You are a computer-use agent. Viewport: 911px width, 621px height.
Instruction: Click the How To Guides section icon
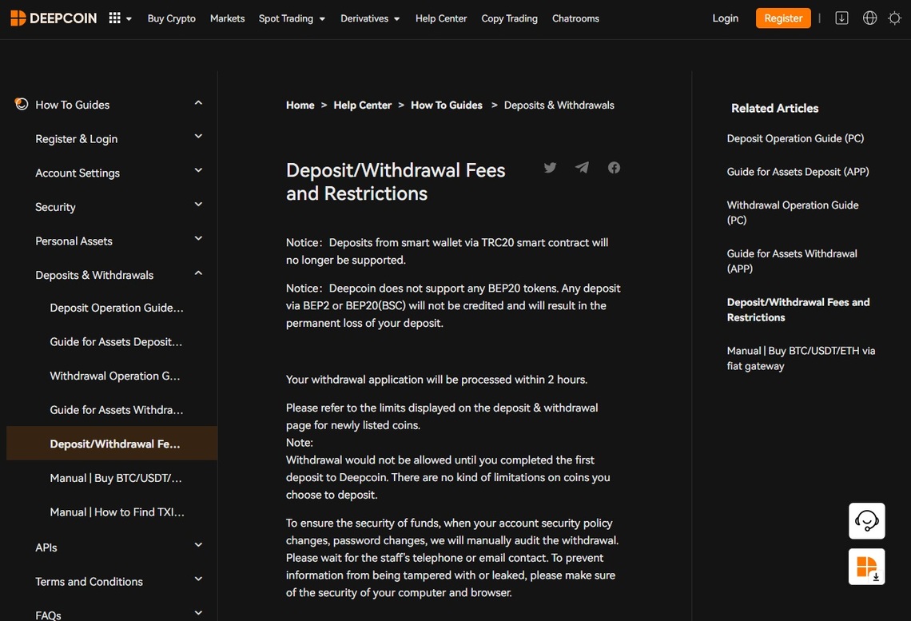point(22,104)
